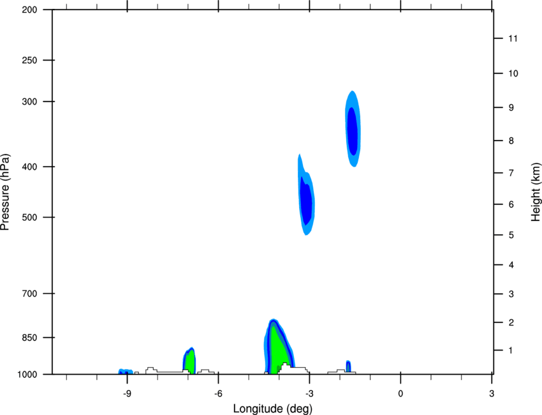Click the 3 km height label
The height and width of the screenshot is (415, 542).
click(511, 294)
